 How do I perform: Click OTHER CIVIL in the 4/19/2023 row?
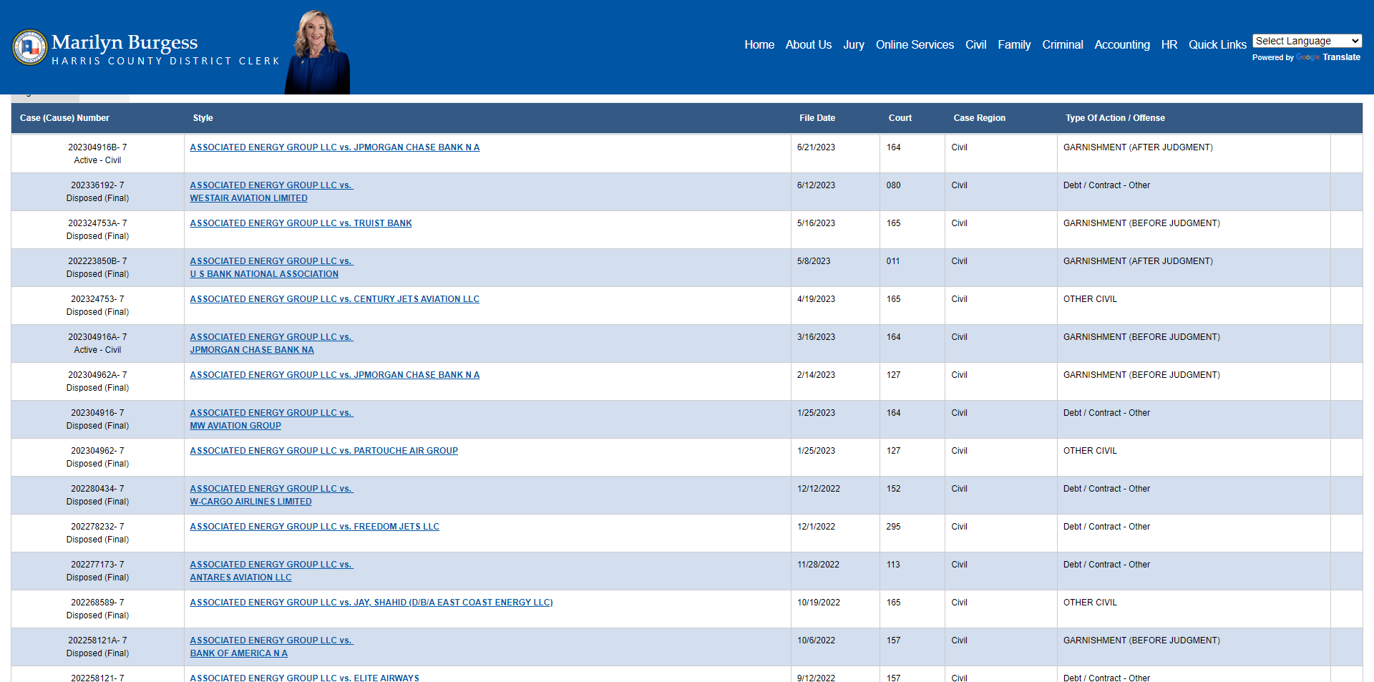[x=1090, y=299]
